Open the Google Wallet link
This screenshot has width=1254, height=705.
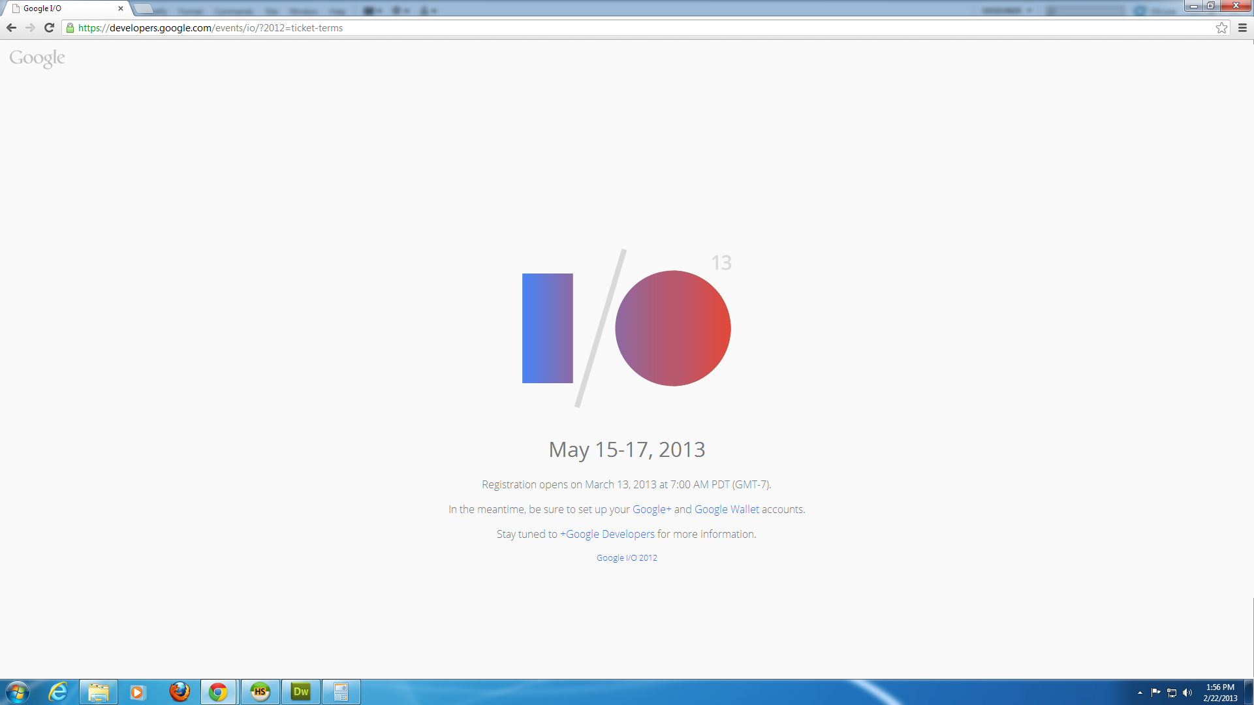point(727,509)
